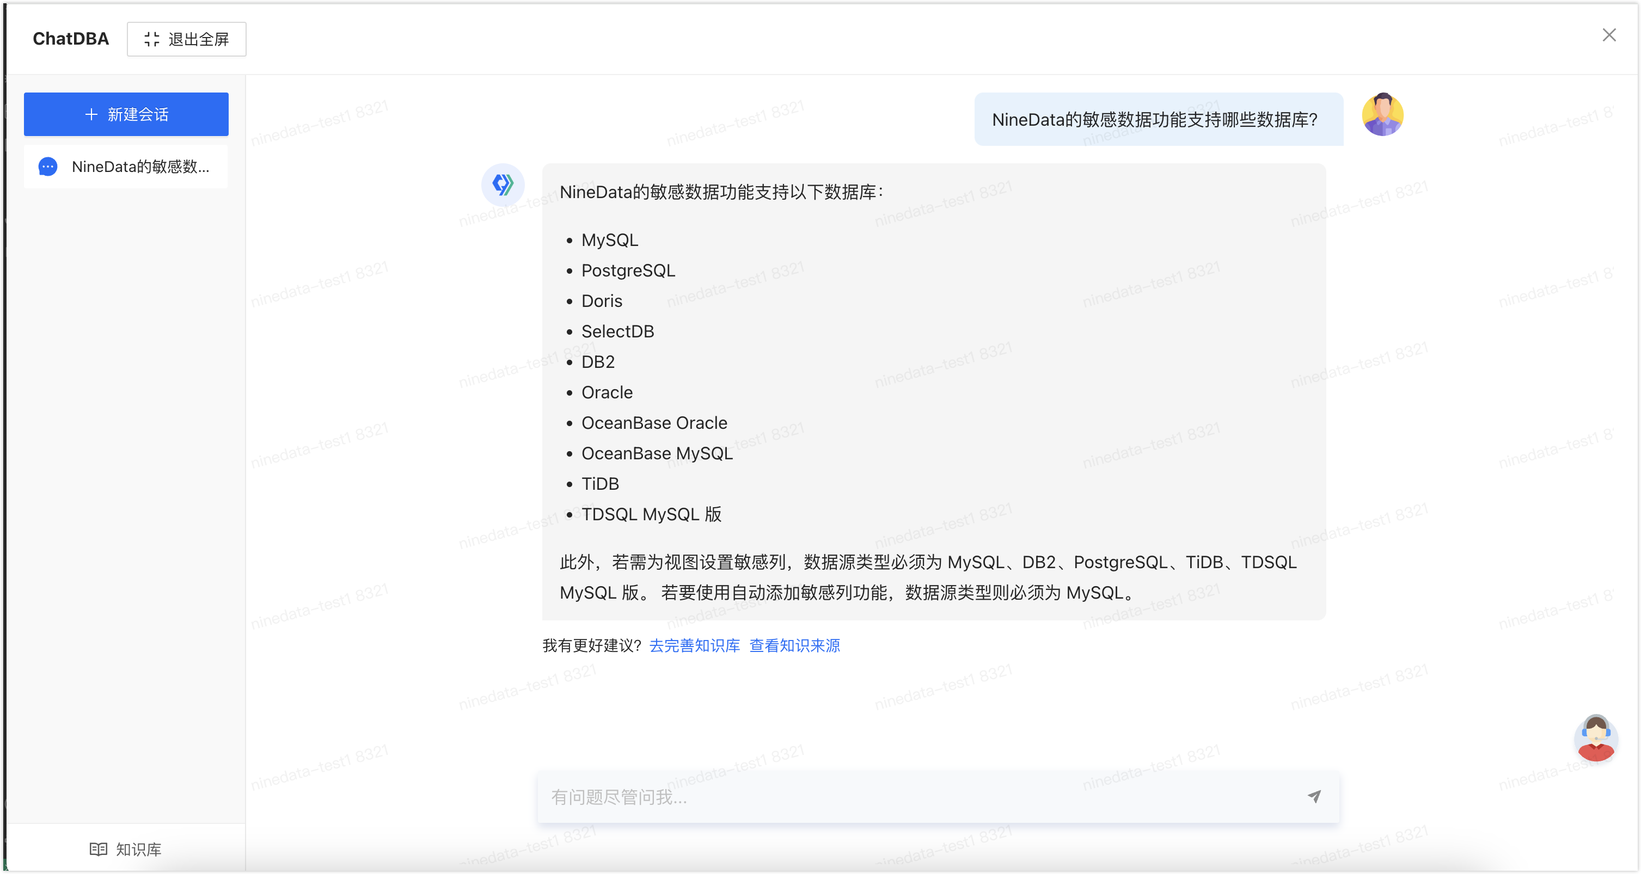The image size is (1641, 874).
Task: Click the chat bubble icon of saved conversation
Action: point(48,166)
